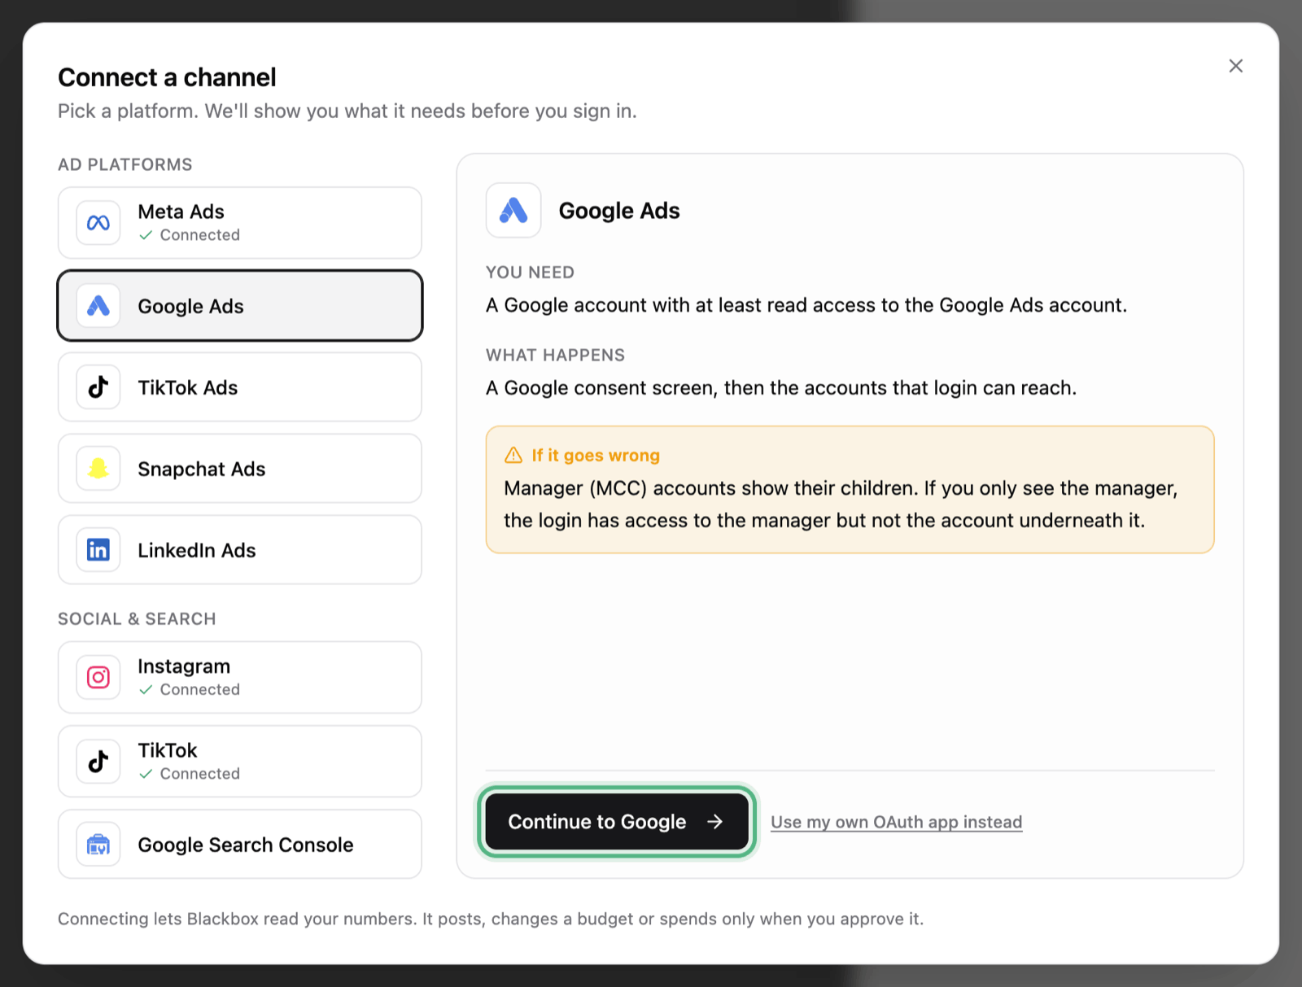Click the Meta Ads infinity logo icon

click(98, 223)
